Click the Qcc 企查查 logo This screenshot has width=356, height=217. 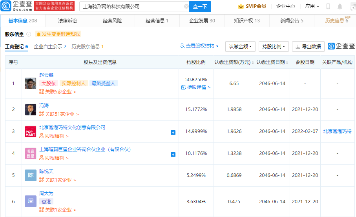(x=16, y=6)
